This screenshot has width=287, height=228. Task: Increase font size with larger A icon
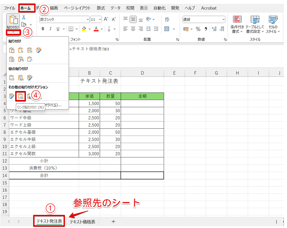pos(106,19)
